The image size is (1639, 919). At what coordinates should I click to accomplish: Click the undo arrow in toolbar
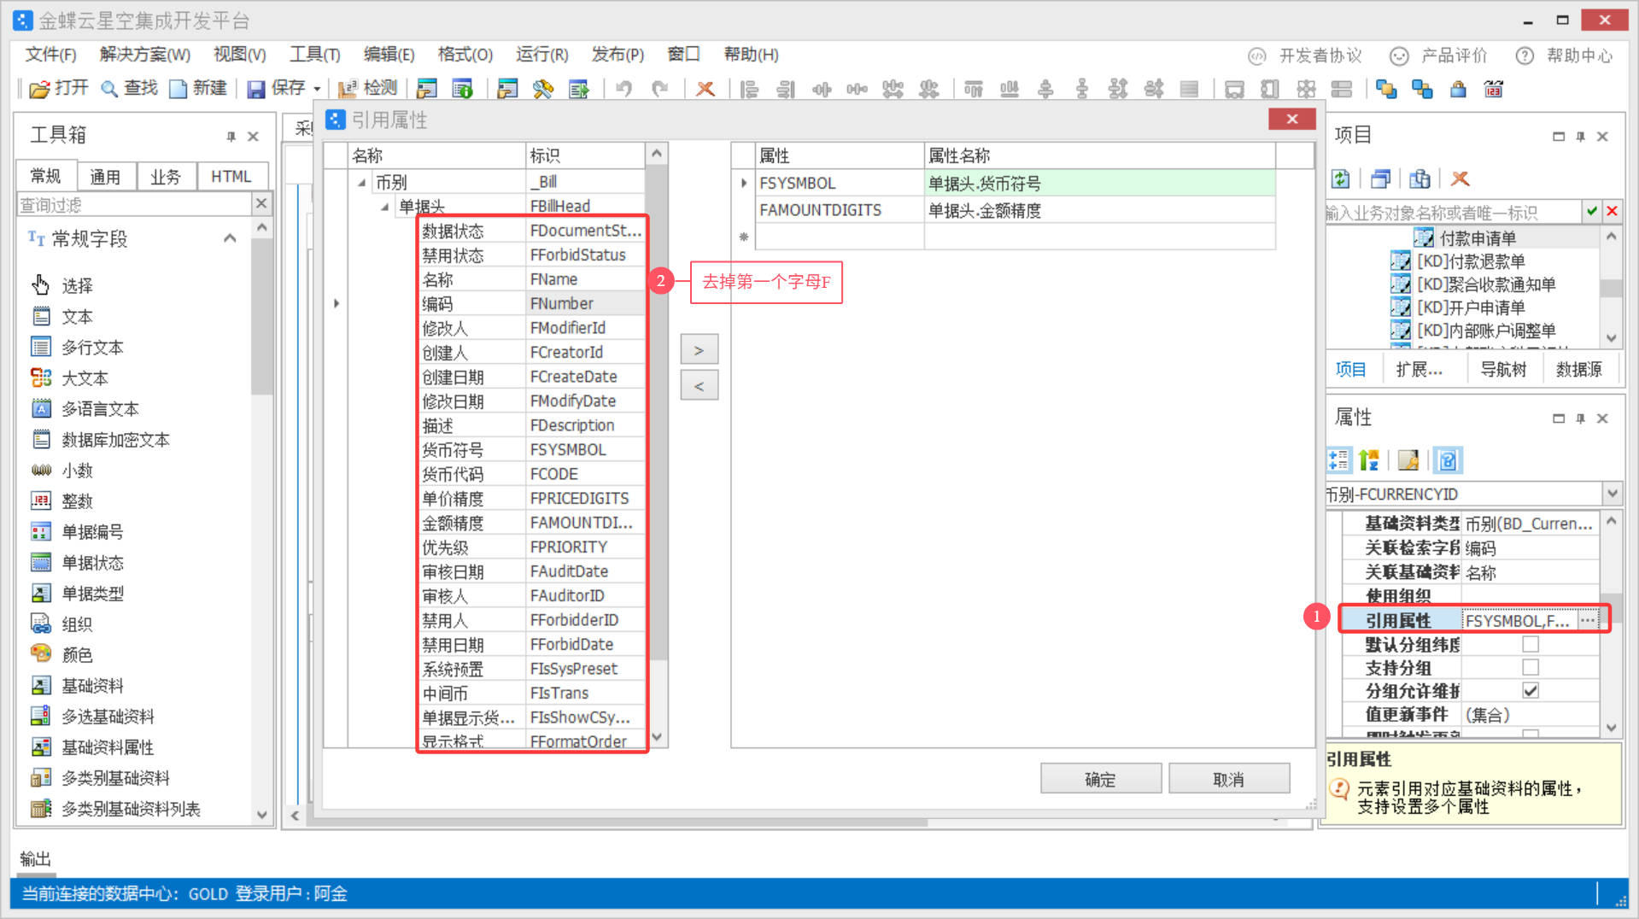[x=624, y=89]
